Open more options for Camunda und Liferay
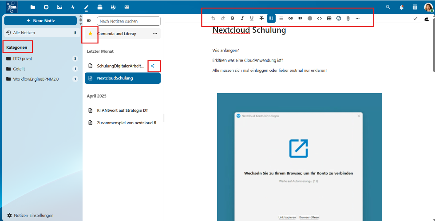The height and width of the screenshot is (221, 435). point(155,33)
